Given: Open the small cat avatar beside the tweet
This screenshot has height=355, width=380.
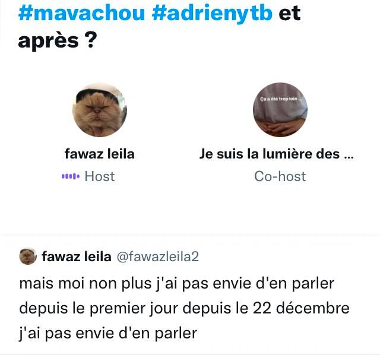Looking at the screenshot, I should pyautogui.click(x=28, y=256).
